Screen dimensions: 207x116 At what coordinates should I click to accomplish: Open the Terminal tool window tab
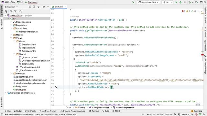94,111
